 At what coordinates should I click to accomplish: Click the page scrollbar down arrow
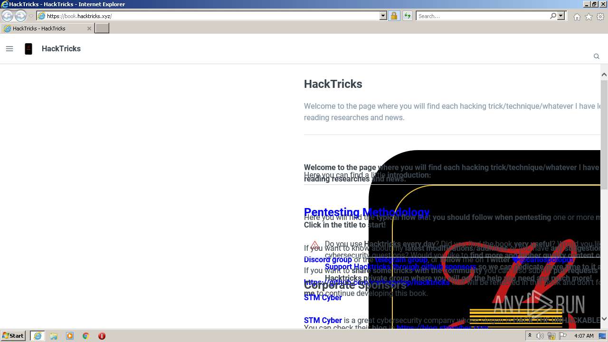point(604,319)
